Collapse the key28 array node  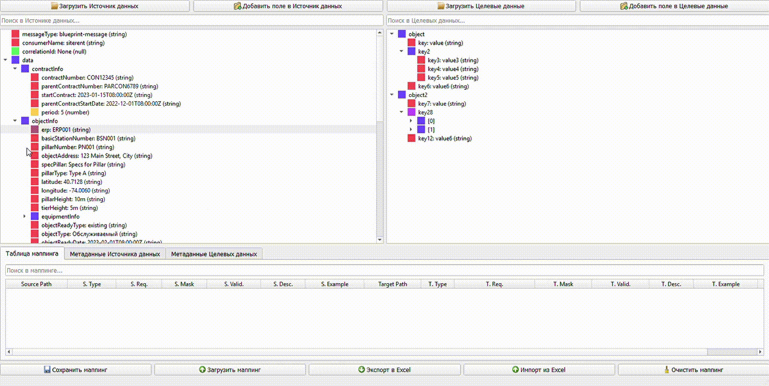401,112
